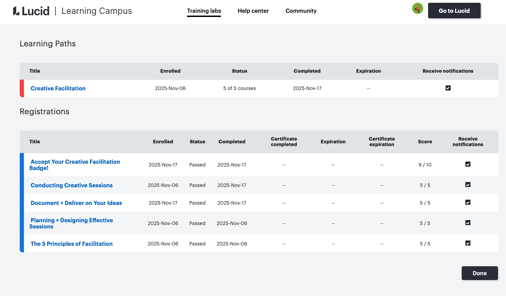Open Accept Your Creative Facilitation Badge! course
This screenshot has width=506, height=296.
[x=74, y=165]
